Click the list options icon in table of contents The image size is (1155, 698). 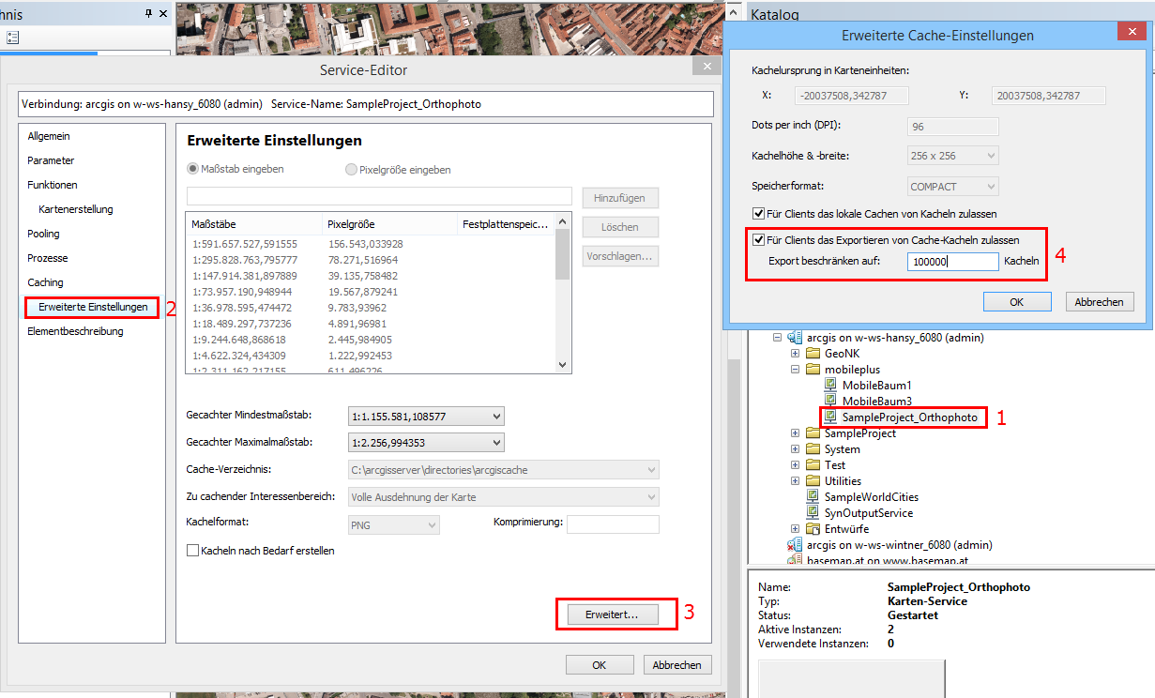click(x=12, y=38)
